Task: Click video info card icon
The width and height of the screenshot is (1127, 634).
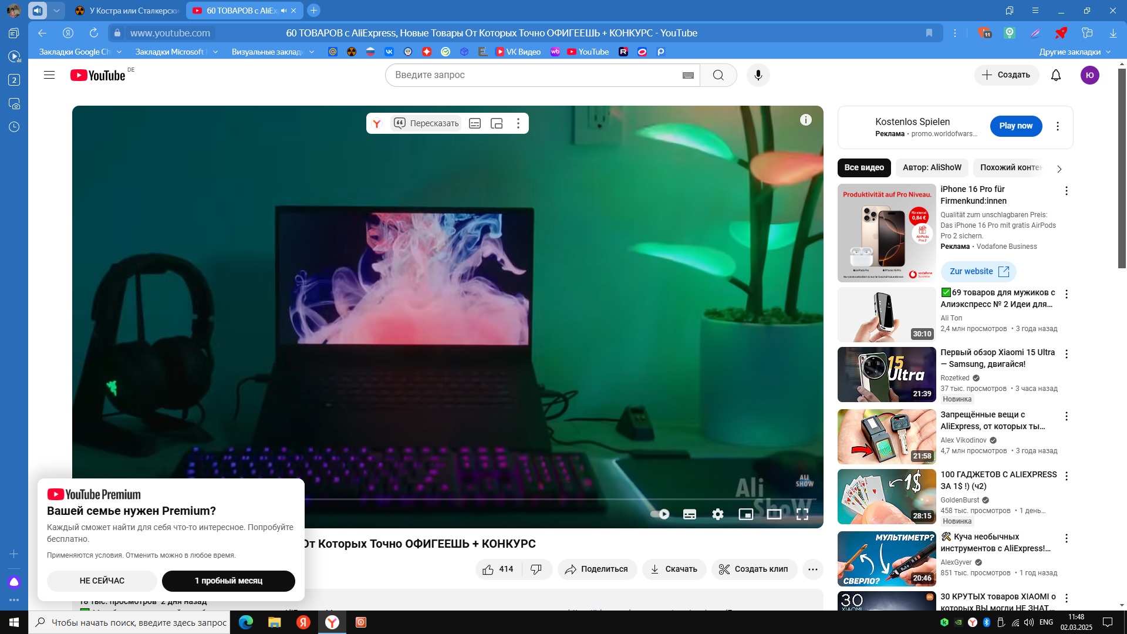Action: 805,120
